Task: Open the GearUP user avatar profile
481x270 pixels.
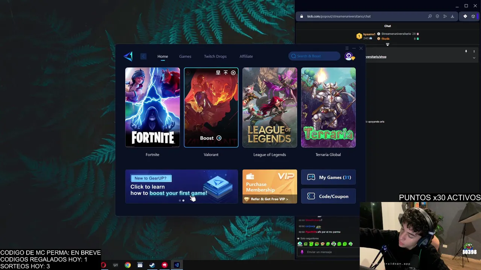Action: coord(349,56)
